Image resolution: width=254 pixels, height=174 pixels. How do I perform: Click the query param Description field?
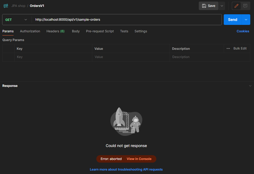pos(210,57)
